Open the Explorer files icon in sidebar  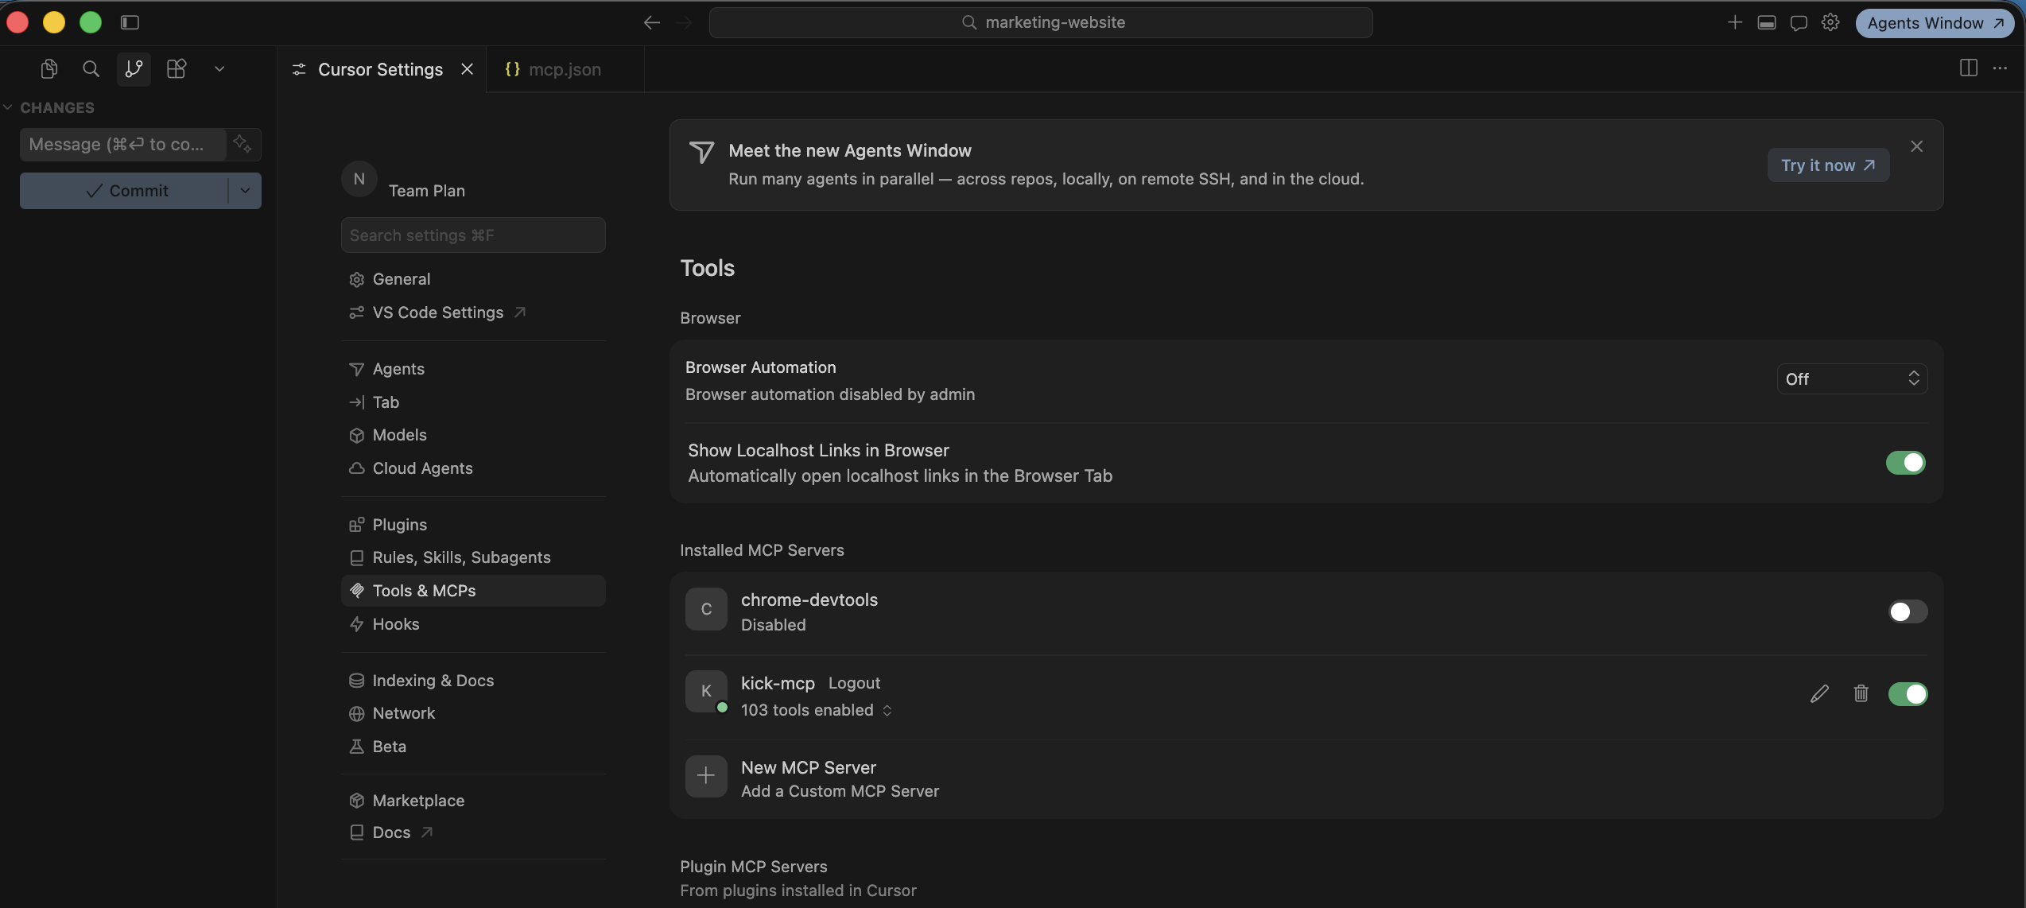pyautogui.click(x=49, y=69)
